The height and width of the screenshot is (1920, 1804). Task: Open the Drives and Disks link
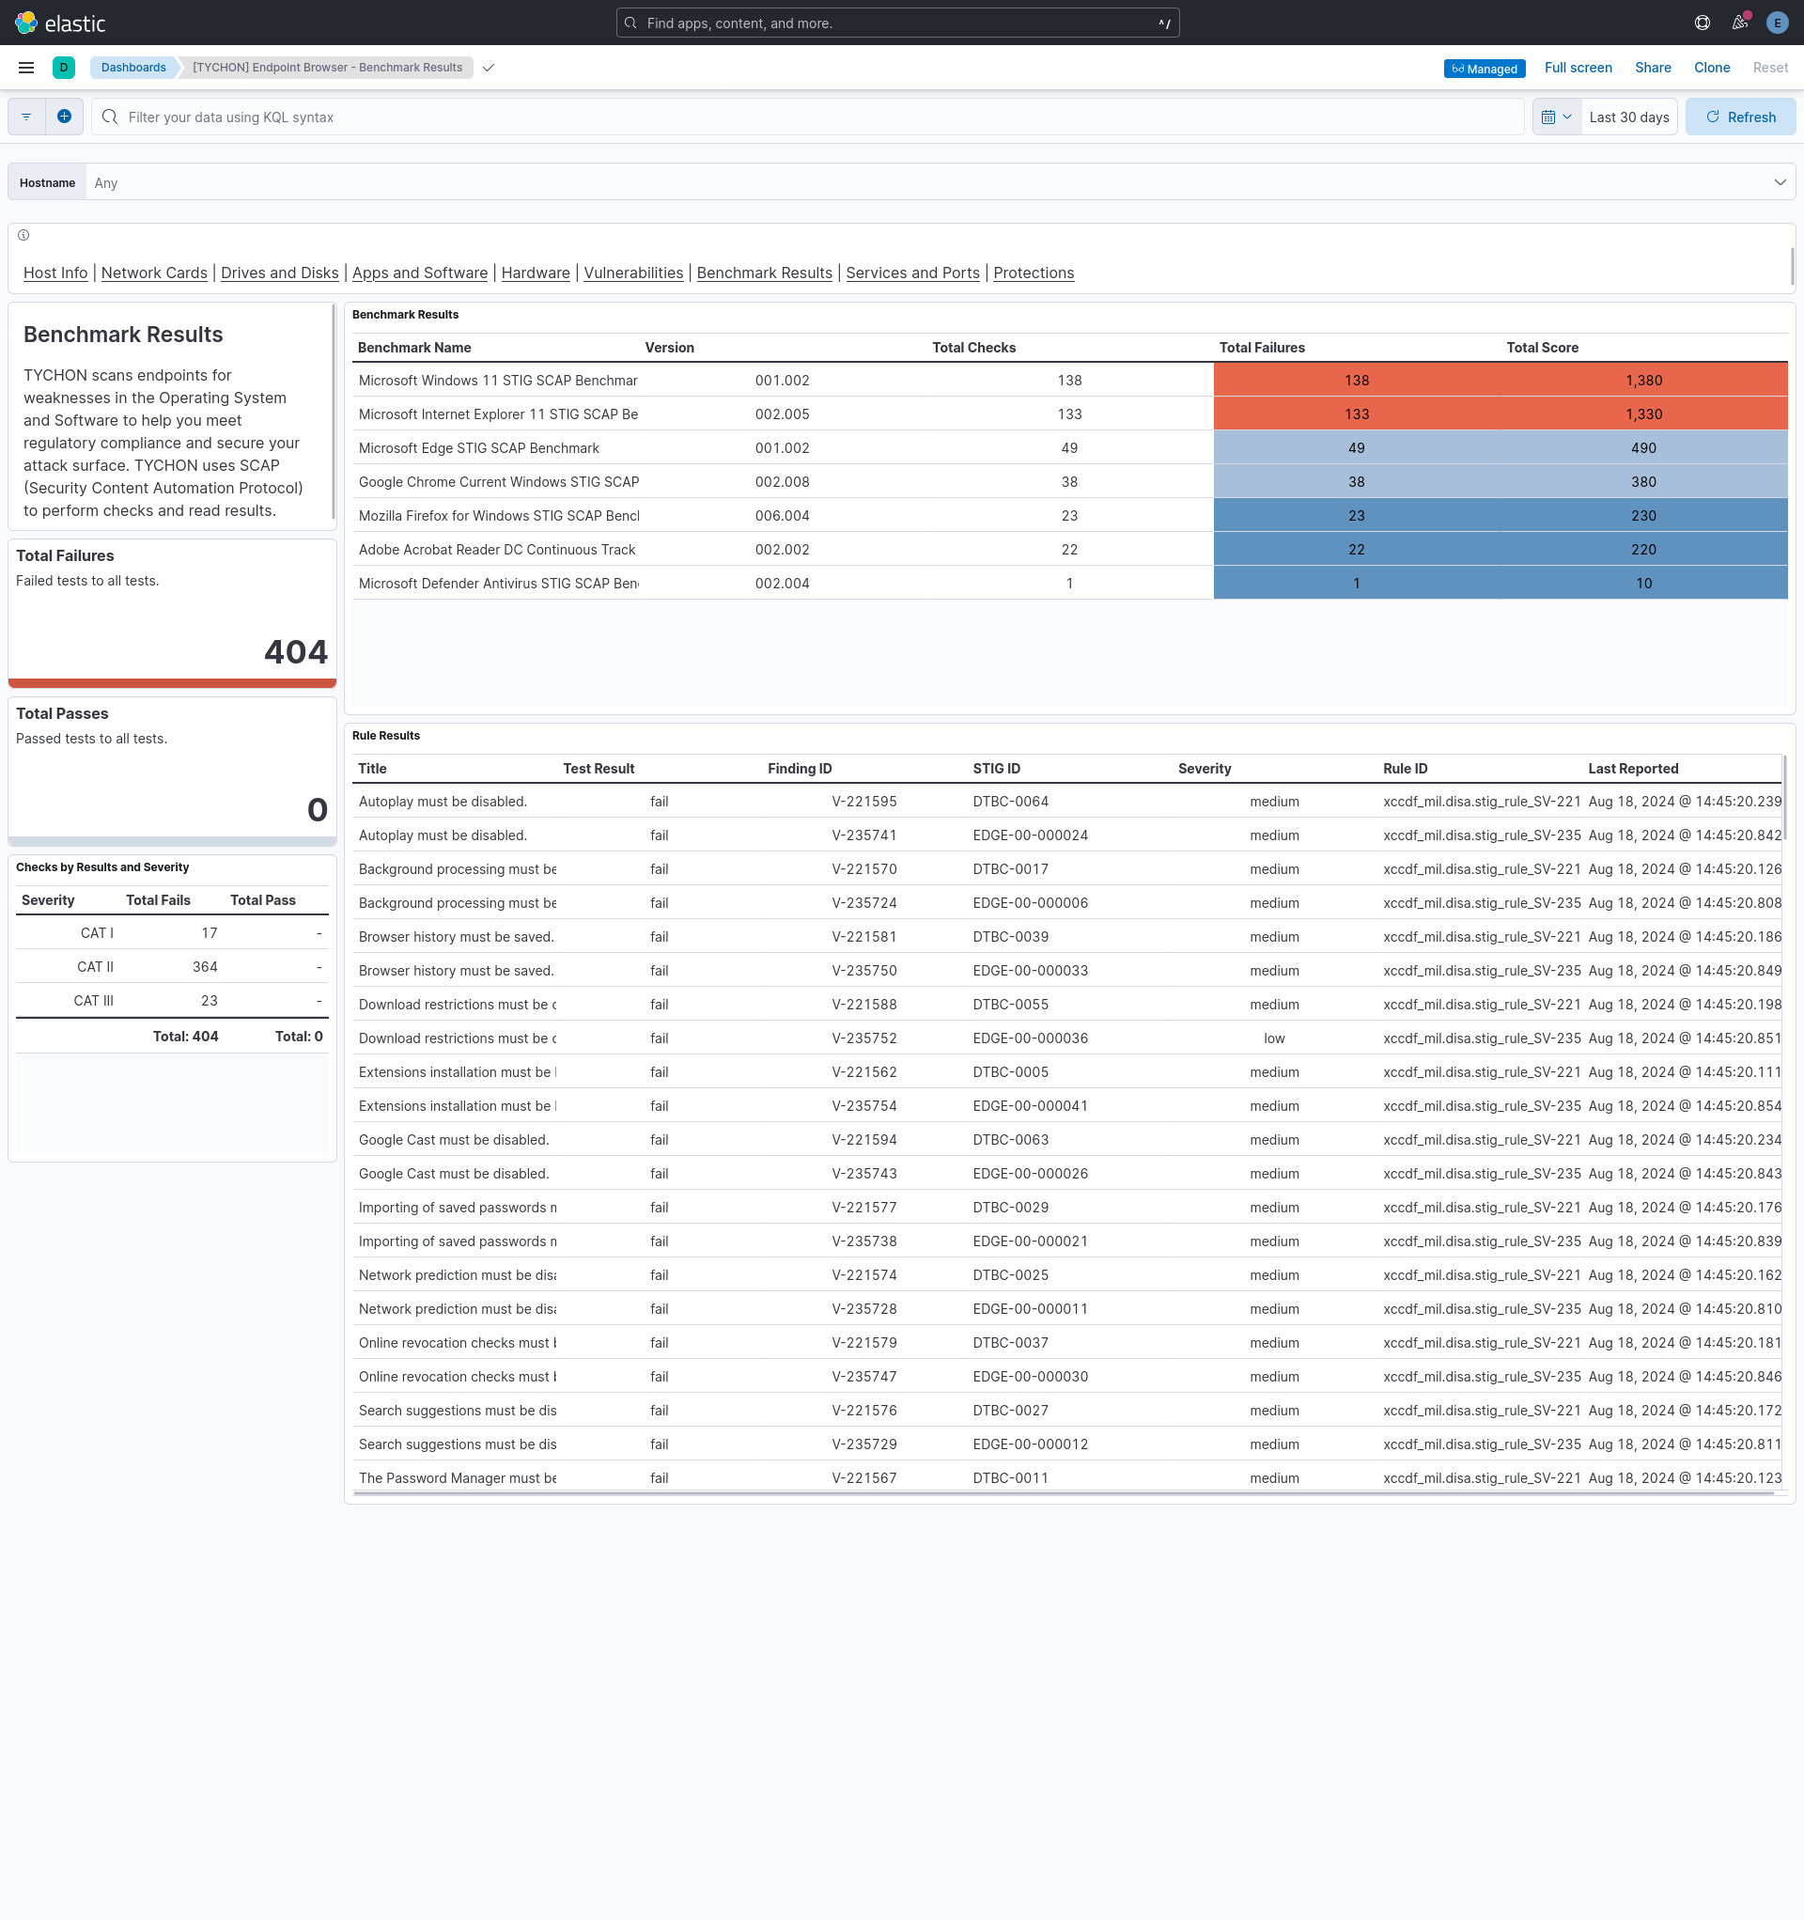tap(280, 273)
